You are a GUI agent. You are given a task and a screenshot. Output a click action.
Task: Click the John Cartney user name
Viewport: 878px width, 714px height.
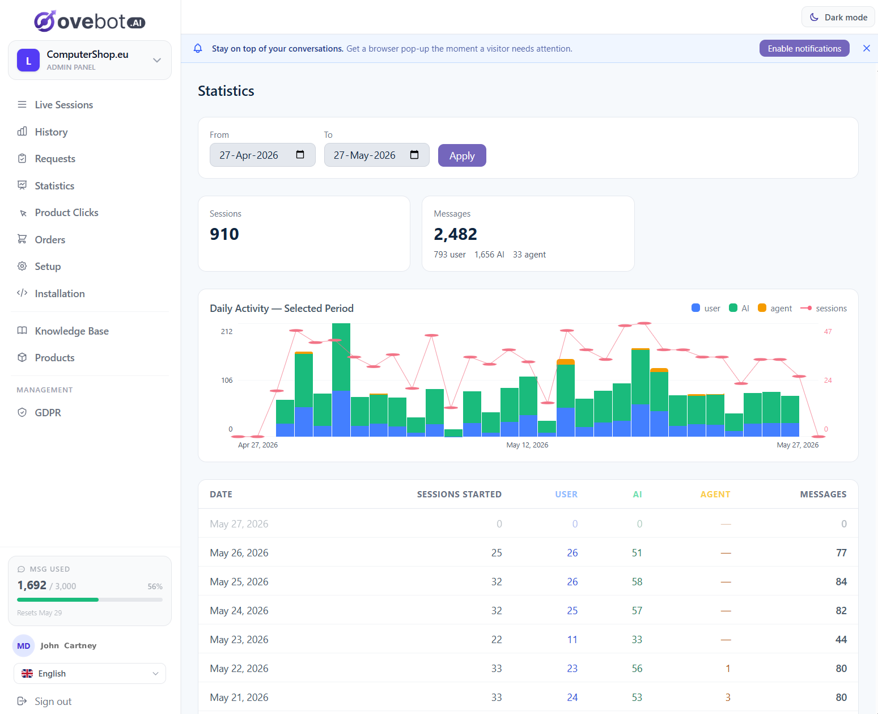tap(69, 645)
